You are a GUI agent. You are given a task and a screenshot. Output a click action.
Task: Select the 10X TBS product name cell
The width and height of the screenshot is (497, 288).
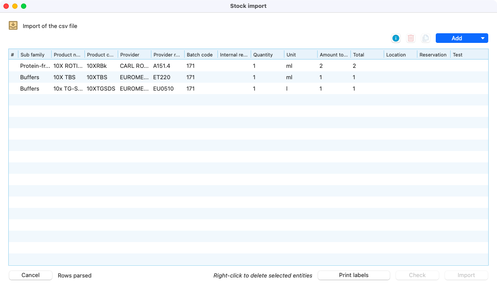(x=68, y=77)
